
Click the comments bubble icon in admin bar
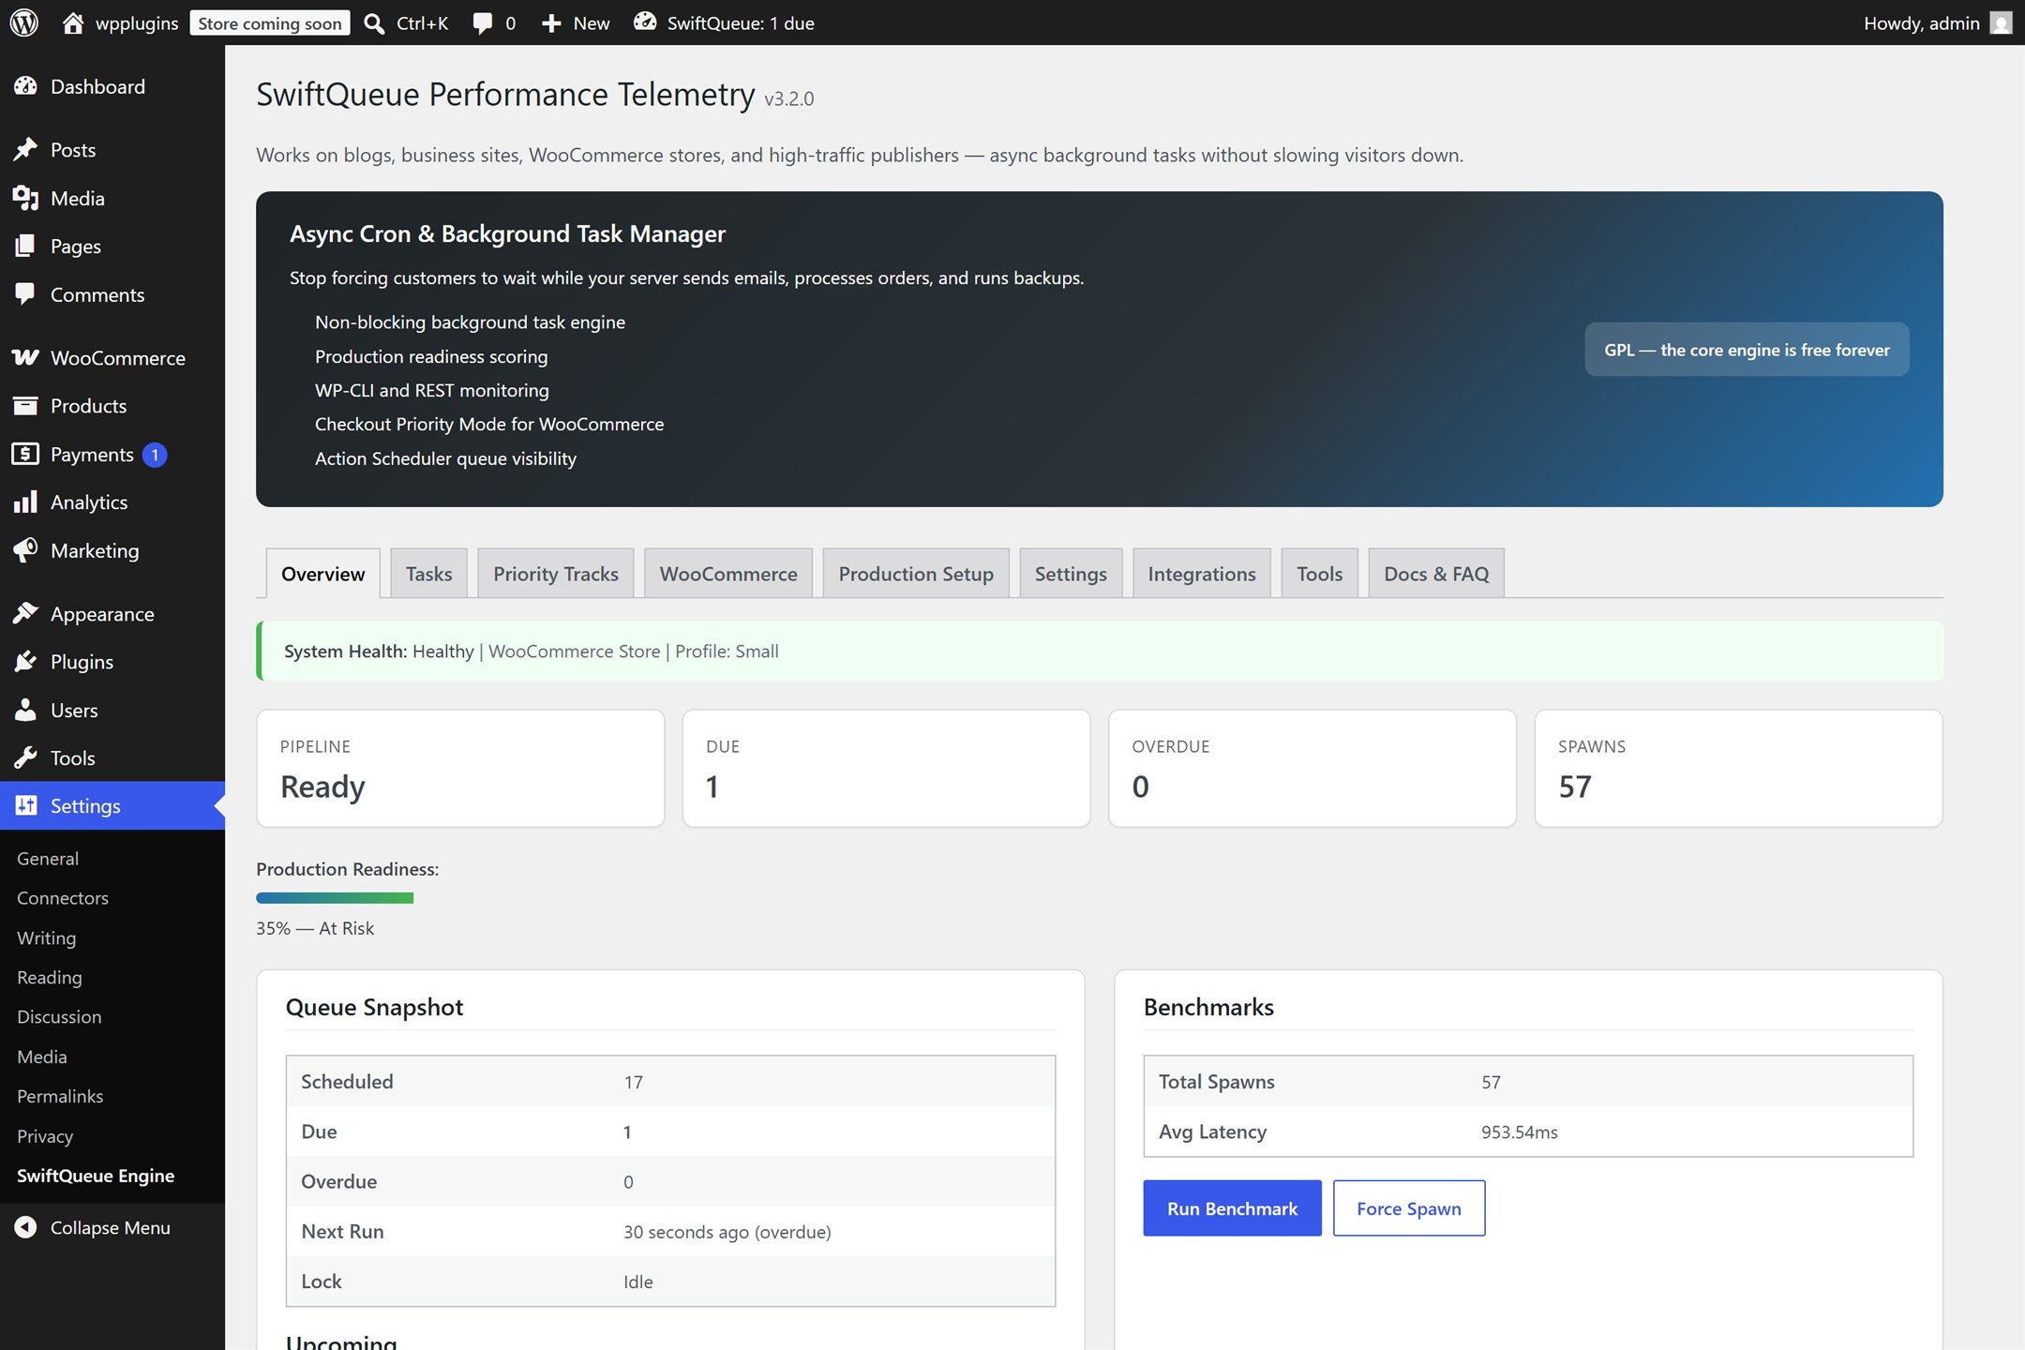tap(483, 23)
